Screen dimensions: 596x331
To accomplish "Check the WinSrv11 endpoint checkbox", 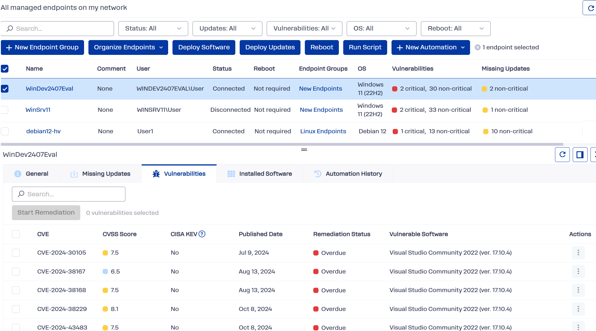I will (x=4, y=110).
